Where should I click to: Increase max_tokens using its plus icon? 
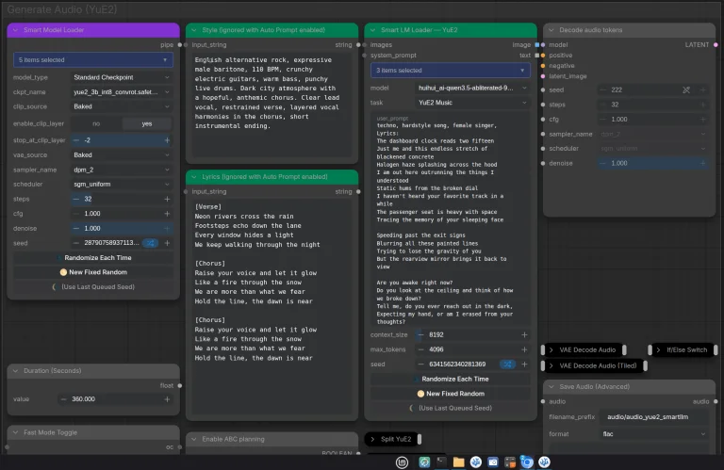[524, 349]
